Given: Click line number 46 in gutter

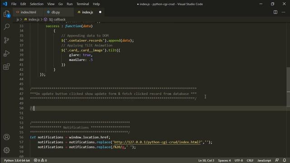Looking at the screenshot, I should 21,89.
